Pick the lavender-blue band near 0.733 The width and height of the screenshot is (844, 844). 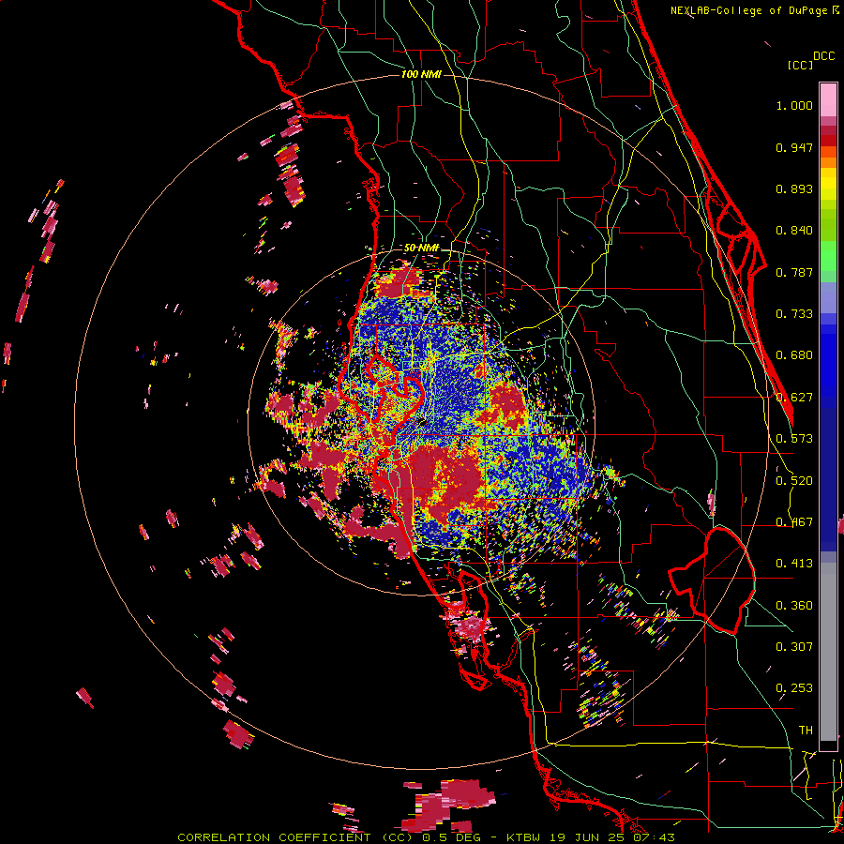828,297
